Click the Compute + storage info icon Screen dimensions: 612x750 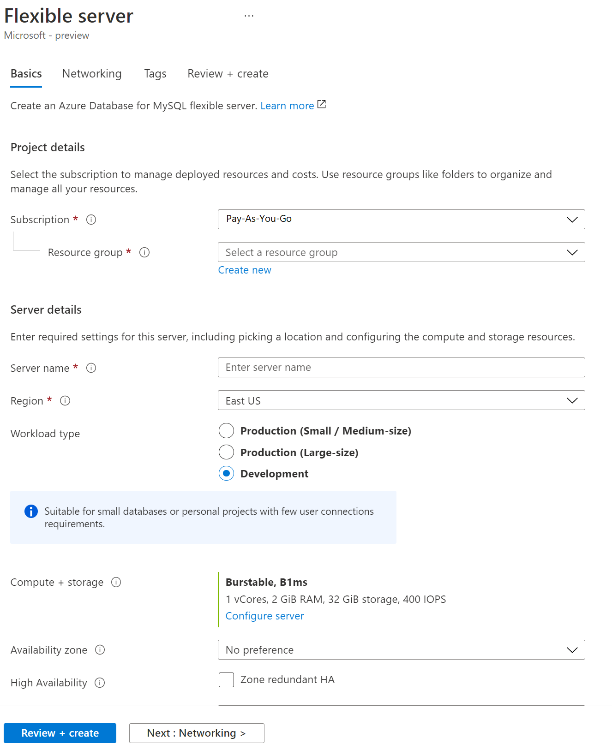pyautogui.click(x=116, y=582)
